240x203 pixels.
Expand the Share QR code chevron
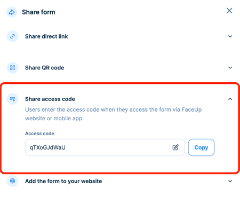[x=230, y=68]
